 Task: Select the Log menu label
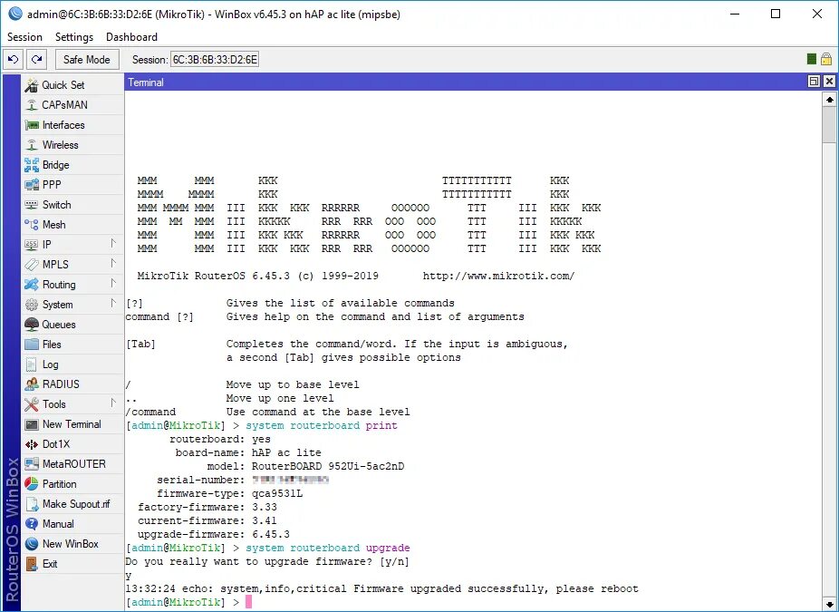coord(51,364)
